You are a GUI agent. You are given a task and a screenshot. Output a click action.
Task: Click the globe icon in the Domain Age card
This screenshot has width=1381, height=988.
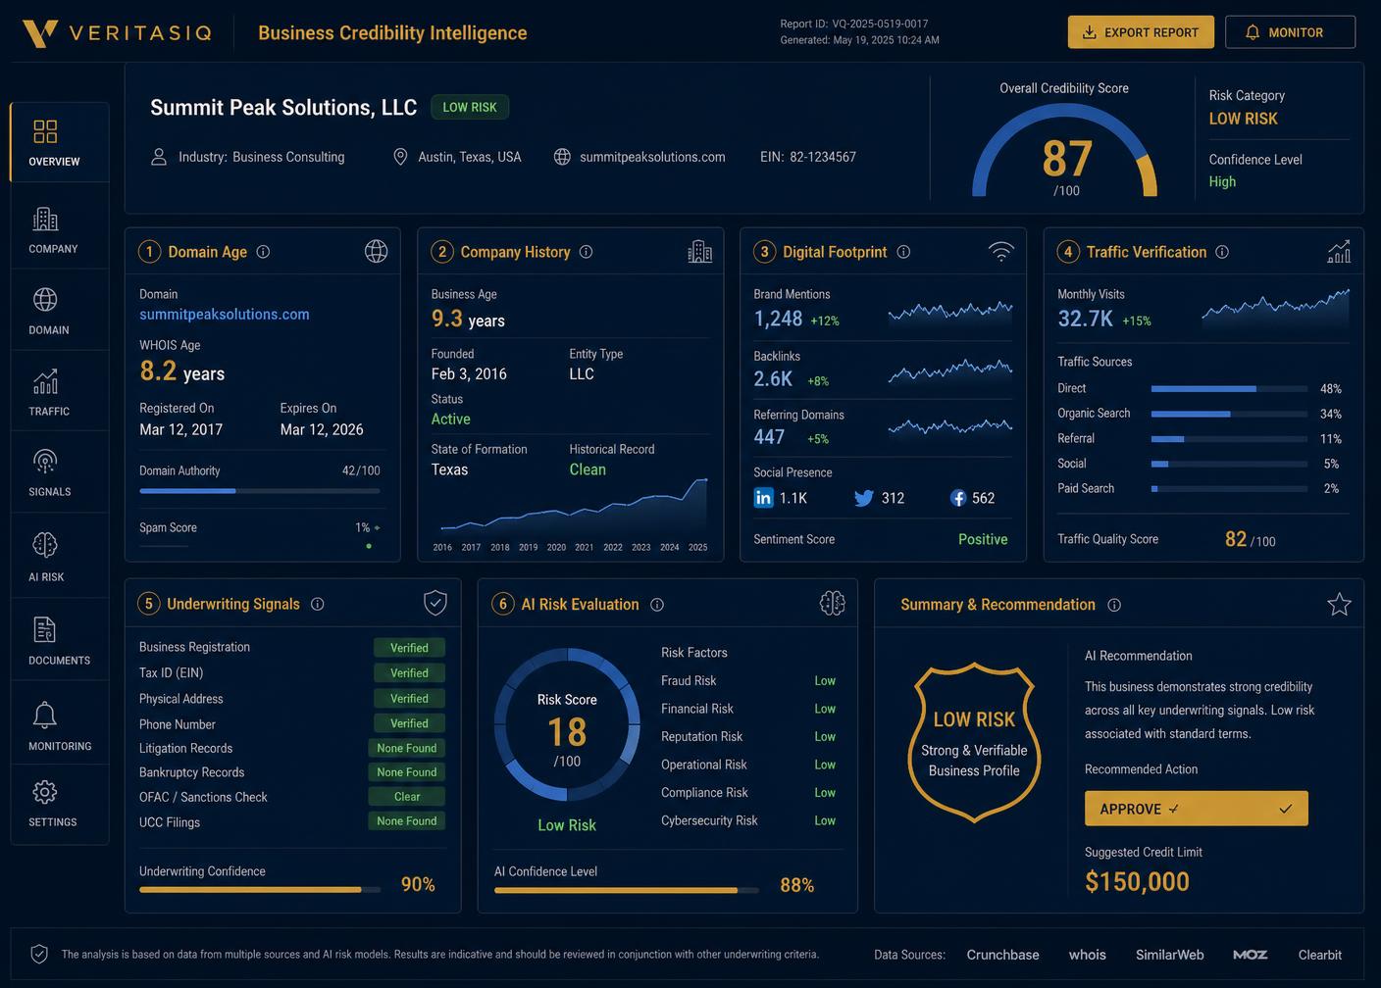(x=376, y=251)
